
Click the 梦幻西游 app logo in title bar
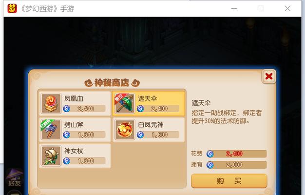tap(12, 8)
